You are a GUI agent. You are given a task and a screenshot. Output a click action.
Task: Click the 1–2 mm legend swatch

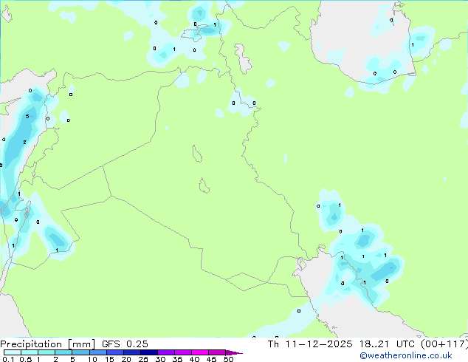47,352
